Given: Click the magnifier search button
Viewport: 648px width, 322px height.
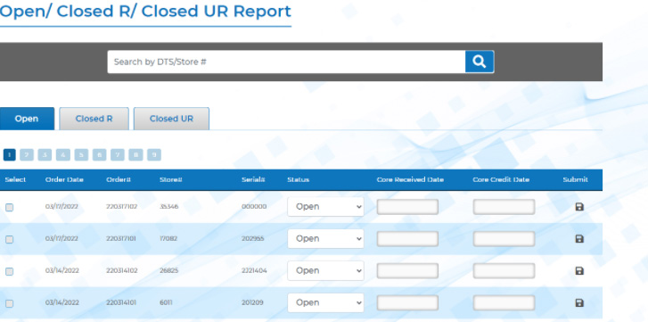Looking at the screenshot, I should point(480,62).
